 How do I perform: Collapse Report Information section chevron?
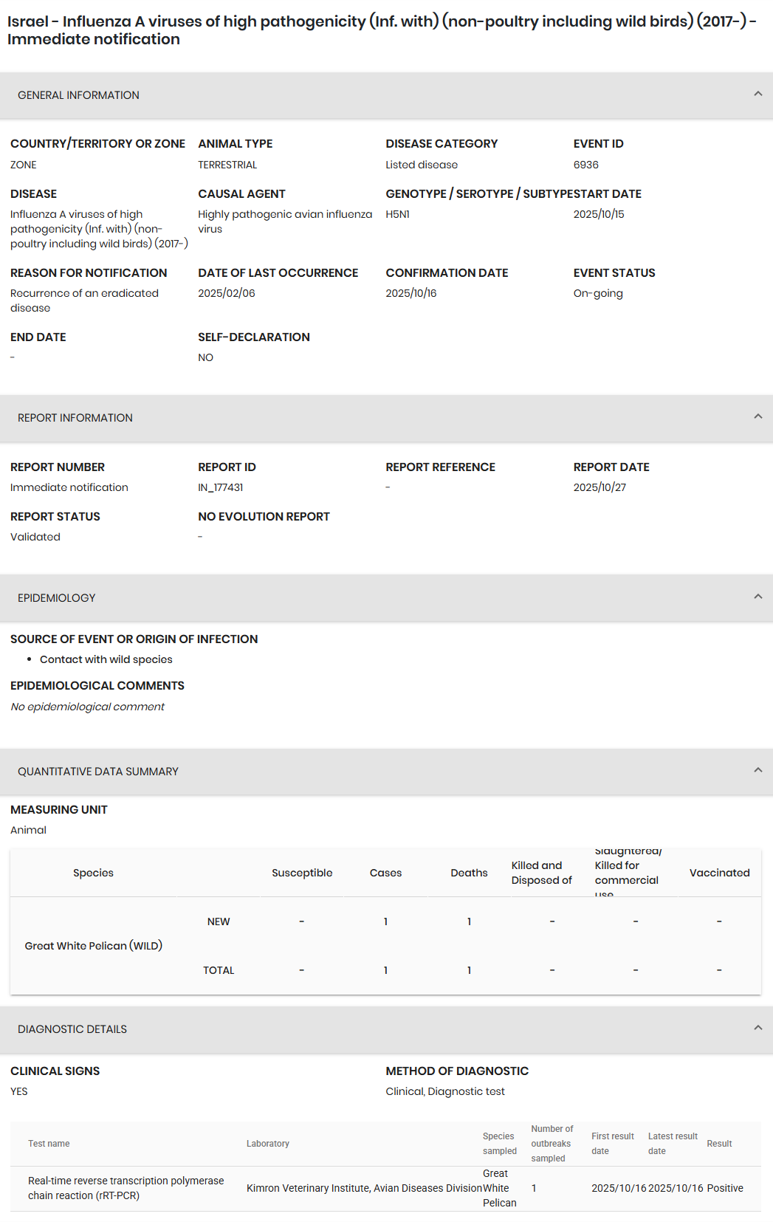pos(757,416)
